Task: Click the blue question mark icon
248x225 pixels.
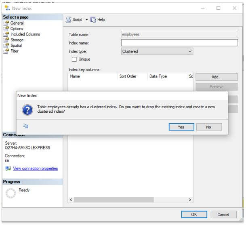Action: [x=27, y=110]
